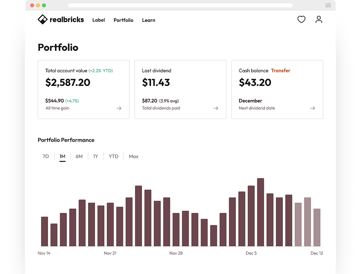
Task: Click the browser address bar
Action: [x=180, y=5]
